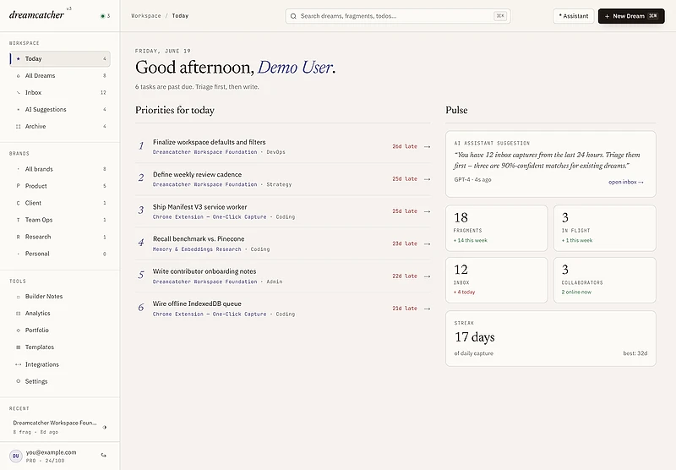This screenshot has height=470, width=676.
Task: Open recent Dreamcatcher Workspace Foundation item
Action: [x=59, y=427]
